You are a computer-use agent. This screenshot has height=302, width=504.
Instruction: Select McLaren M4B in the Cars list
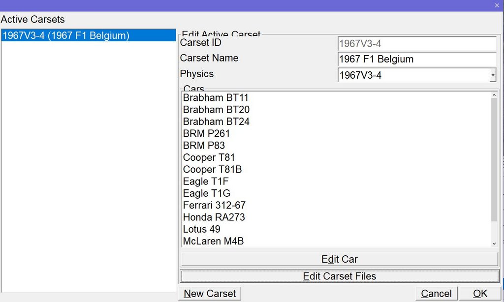coord(336,241)
